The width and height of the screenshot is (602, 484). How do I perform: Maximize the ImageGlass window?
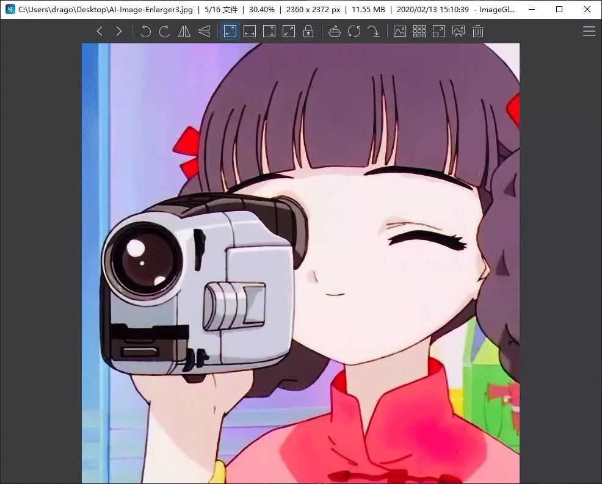tap(559, 9)
